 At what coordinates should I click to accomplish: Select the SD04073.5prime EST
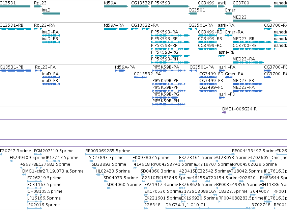pyautogui.click(x=106, y=181)
